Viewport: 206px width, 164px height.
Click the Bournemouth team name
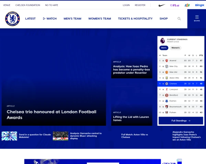(175, 107)
